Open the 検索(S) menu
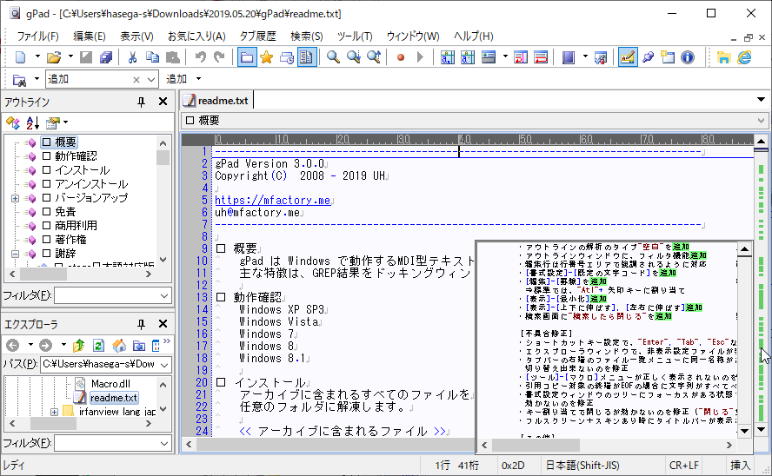Viewport: 772px width, 476px height. (306, 36)
